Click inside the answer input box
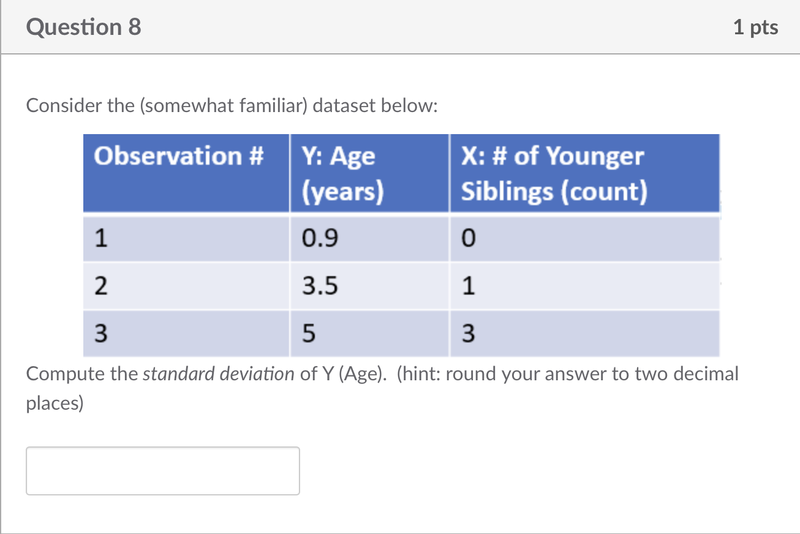This screenshot has width=800, height=534. click(x=162, y=470)
